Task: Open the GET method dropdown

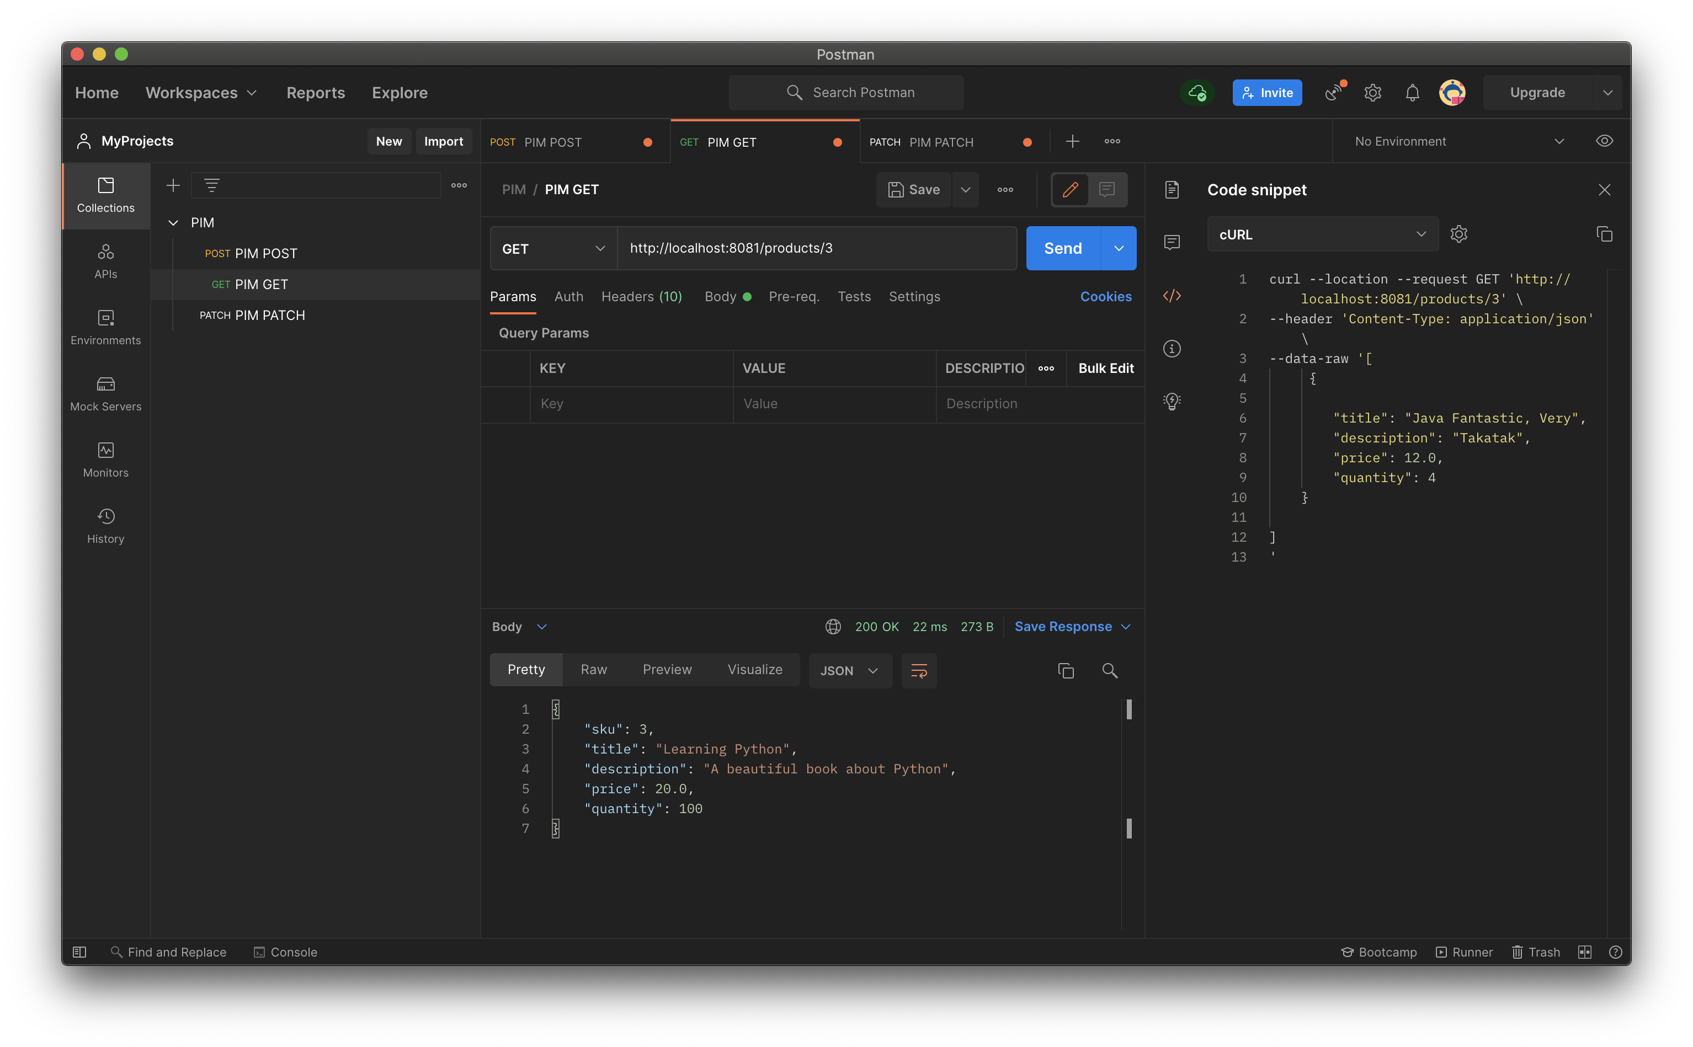Action: [553, 249]
